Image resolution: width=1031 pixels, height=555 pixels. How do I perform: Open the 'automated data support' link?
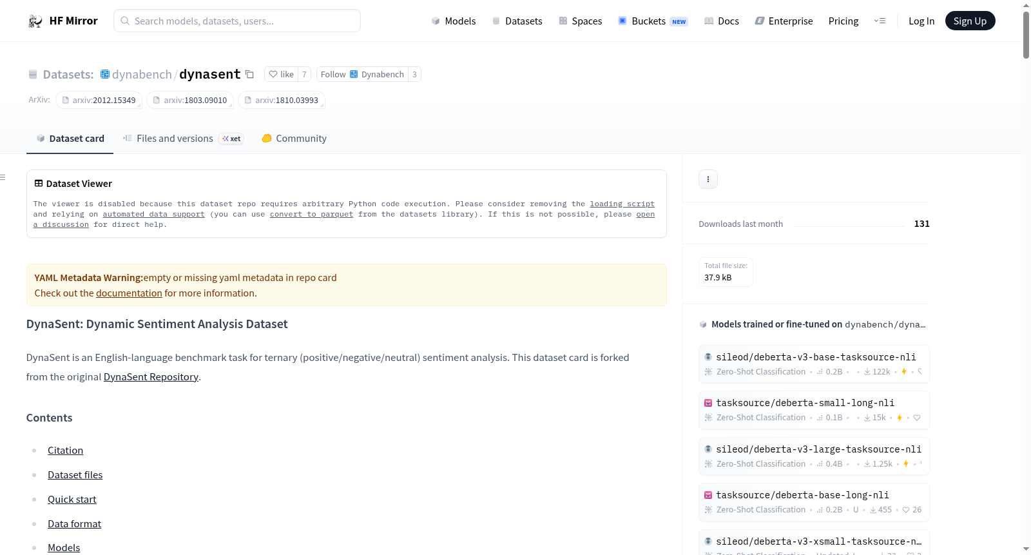153,214
